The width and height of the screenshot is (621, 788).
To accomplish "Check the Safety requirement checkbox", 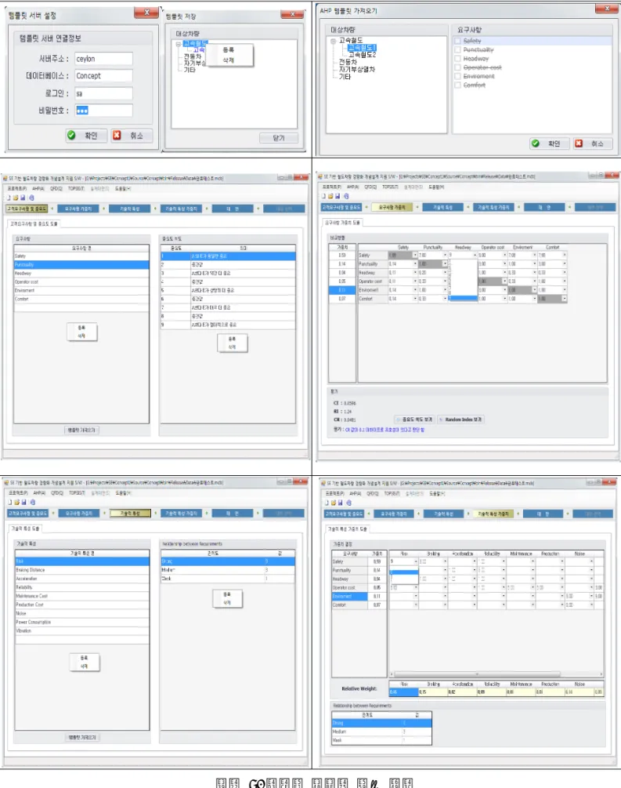I will pos(458,41).
